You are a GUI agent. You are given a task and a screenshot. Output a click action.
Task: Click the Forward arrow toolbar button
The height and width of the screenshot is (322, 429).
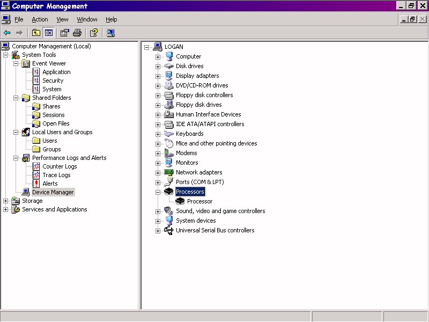pos(19,33)
